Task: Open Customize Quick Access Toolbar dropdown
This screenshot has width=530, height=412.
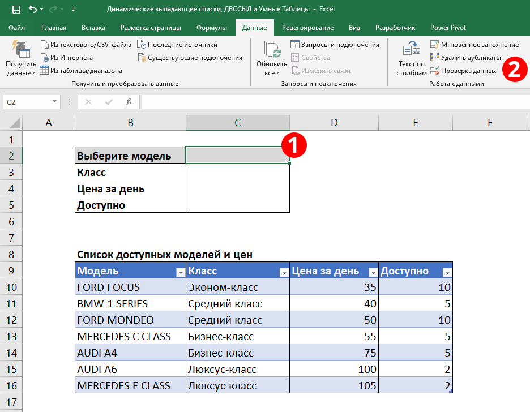Action: pyautogui.click(x=74, y=10)
